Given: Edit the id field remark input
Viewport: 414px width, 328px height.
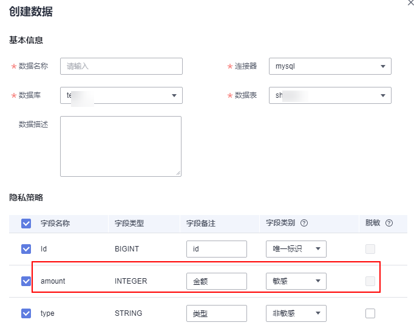Looking at the screenshot, I should 216,249.
